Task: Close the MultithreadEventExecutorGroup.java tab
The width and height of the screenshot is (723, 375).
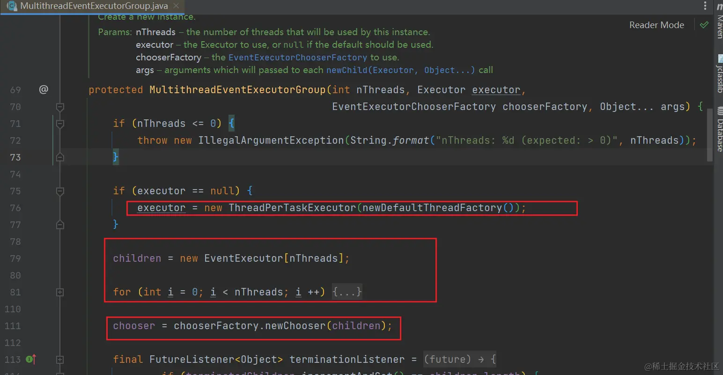Action: [176, 6]
